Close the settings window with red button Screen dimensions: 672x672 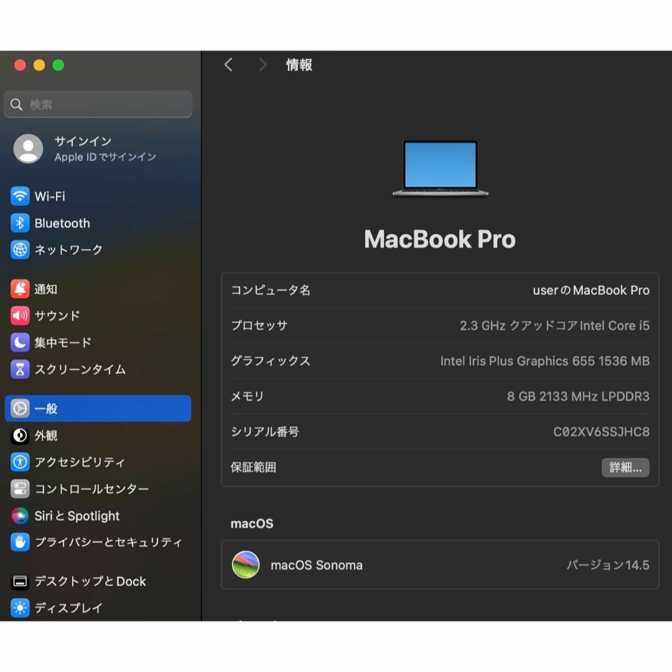(x=20, y=65)
